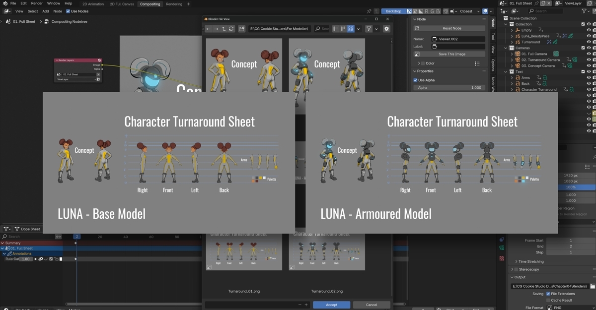Open the Render menu
Screen dimensions: 596x310
(x=37, y=3)
